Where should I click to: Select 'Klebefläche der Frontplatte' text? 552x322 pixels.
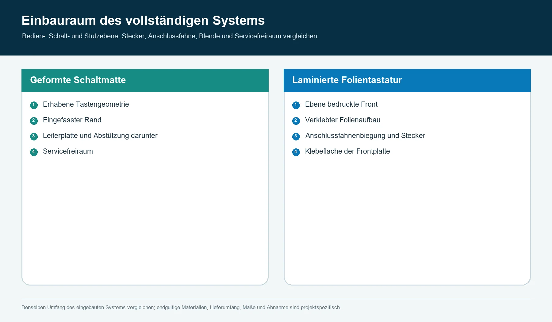[x=347, y=151]
